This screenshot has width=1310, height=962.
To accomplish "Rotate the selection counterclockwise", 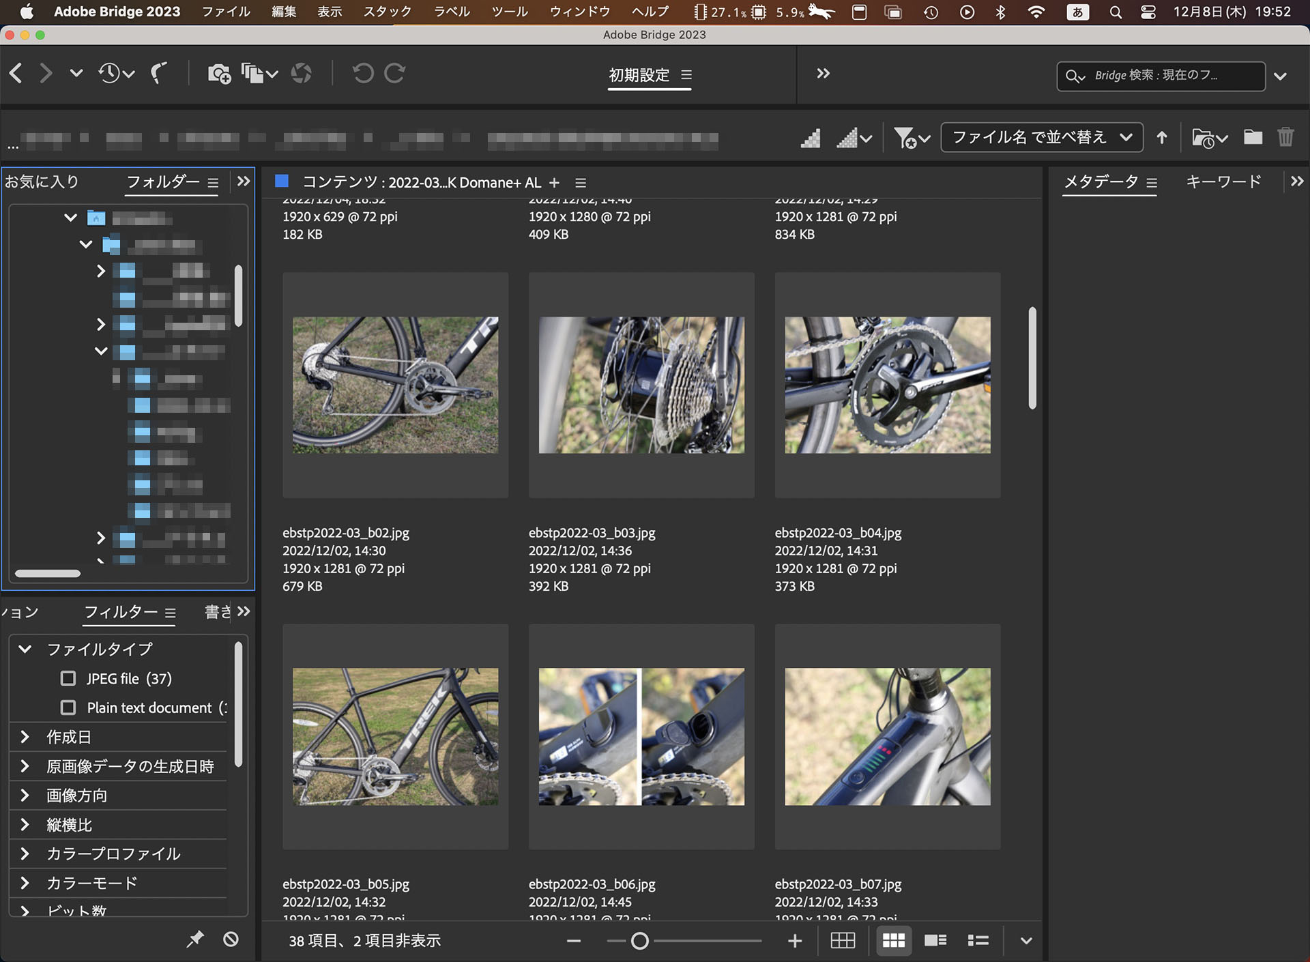I will click(362, 73).
